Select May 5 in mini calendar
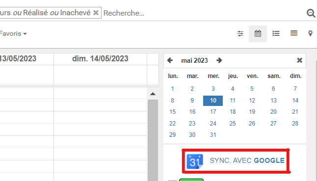The image size is (317, 181). click(252, 89)
